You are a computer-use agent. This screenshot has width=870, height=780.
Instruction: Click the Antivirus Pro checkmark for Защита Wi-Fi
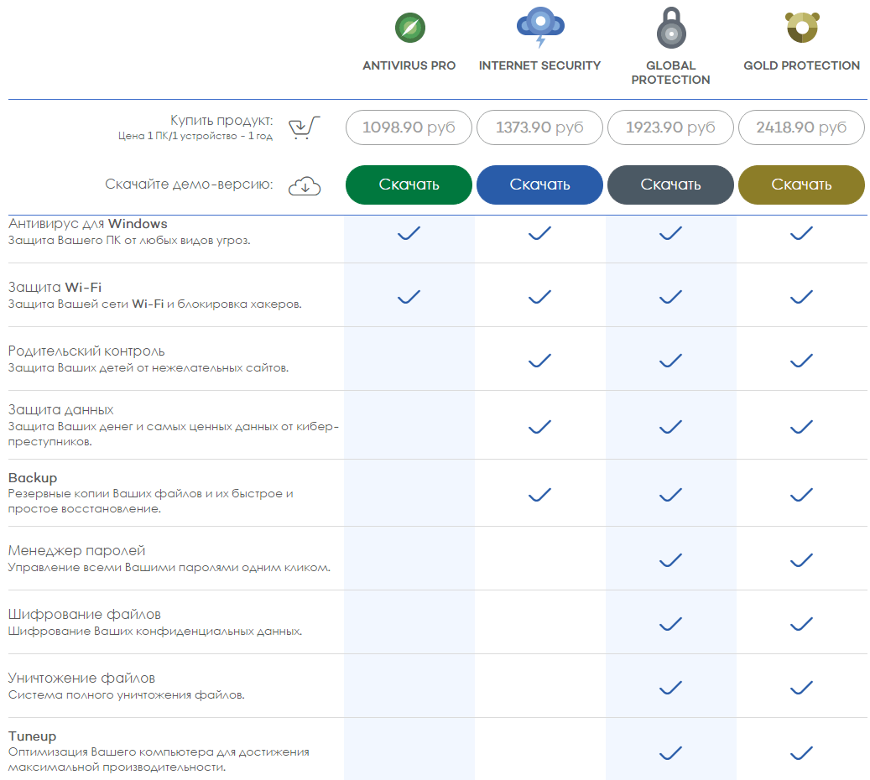pyautogui.click(x=409, y=297)
